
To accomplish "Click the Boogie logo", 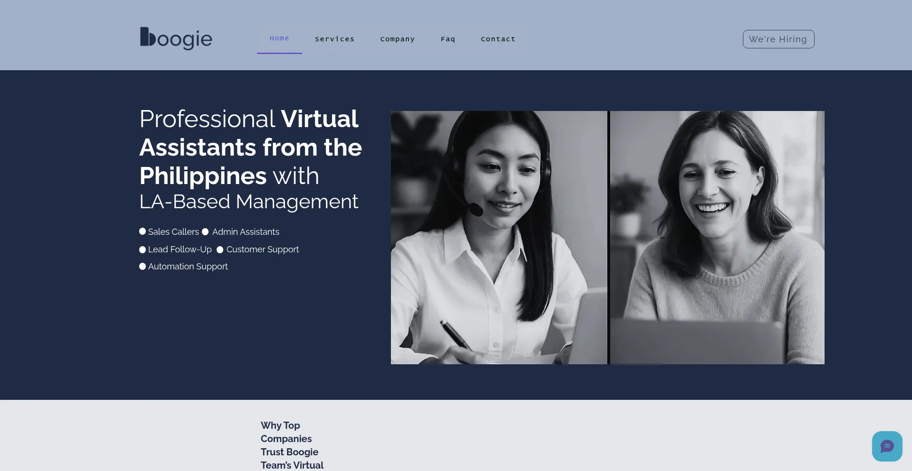I will point(176,38).
